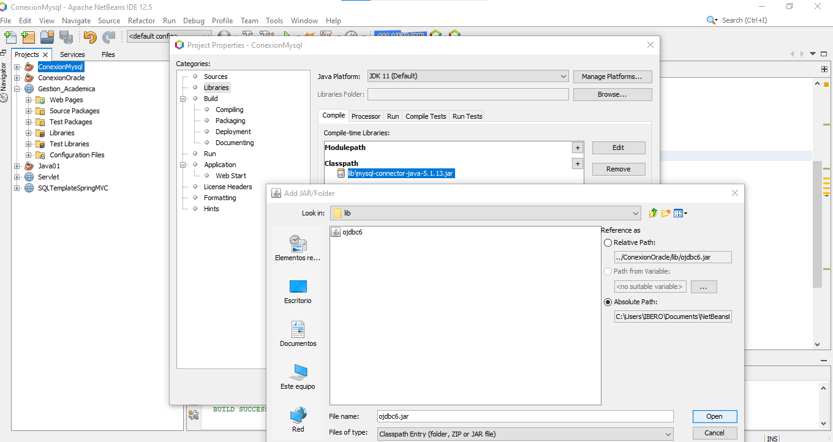Click the Manage Platforms button
Viewport: 833px width, 442px height.
coord(612,77)
